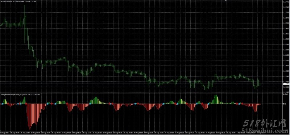Click the tallest price spike candle
Image resolution: width=290 pixels, height=135 pixels.
pyautogui.click(x=25, y=24)
